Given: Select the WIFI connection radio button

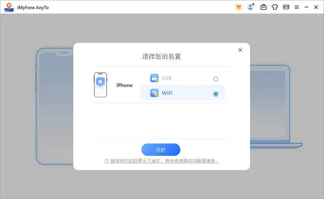Looking at the screenshot, I should (216, 94).
